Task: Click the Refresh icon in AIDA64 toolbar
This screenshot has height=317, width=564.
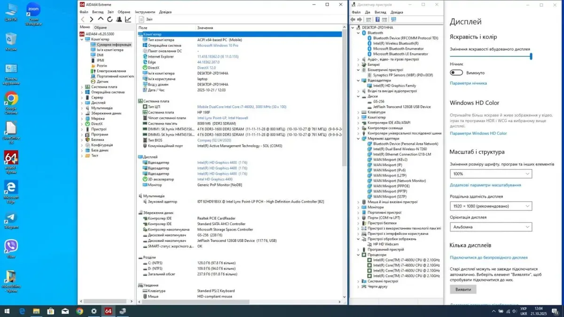Action: [110, 19]
